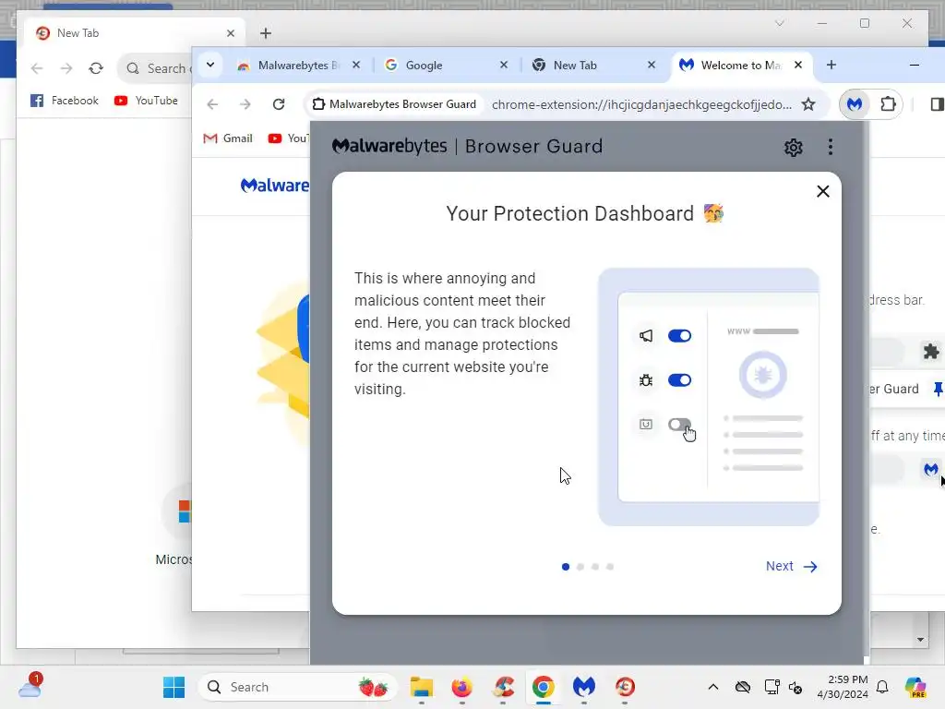Open the notifications bell
This screenshot has width=945, height=709.
pos(882,687)
